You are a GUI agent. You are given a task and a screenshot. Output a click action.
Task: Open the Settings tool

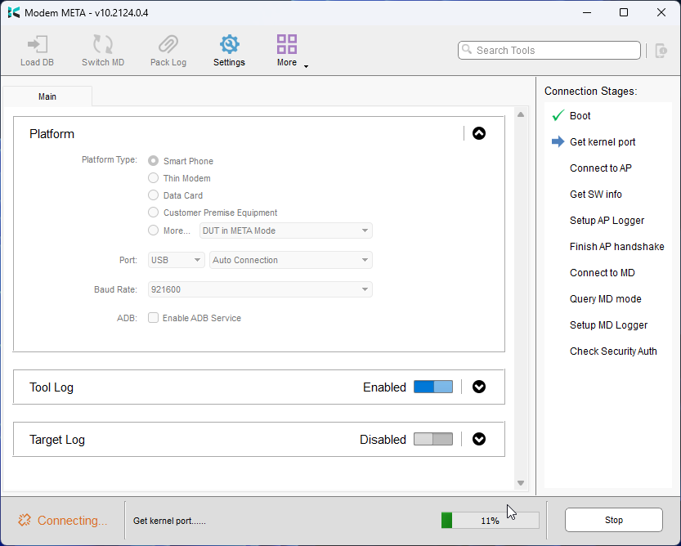(x=229, y=49)
